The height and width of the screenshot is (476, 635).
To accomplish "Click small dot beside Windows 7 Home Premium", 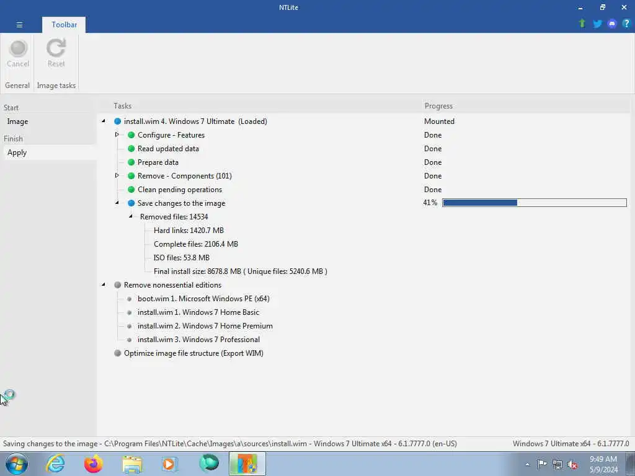I will [x=129, y=326].
